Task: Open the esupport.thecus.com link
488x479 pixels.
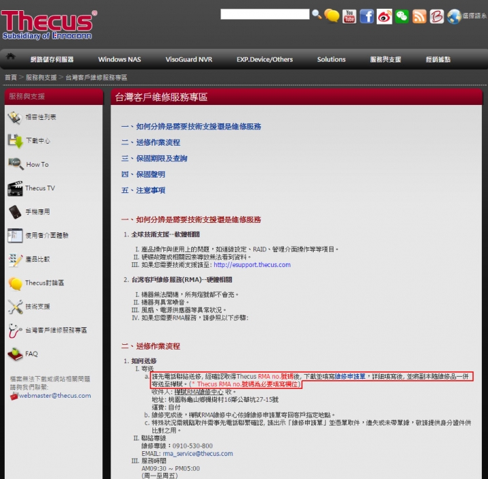Action: point(252,265)
